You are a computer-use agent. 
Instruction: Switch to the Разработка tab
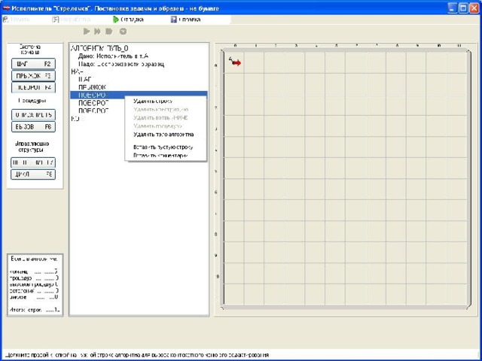click(72, 20)
